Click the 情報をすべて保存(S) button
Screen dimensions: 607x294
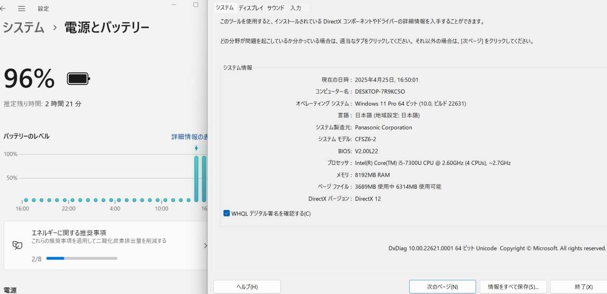click(515, 286)
